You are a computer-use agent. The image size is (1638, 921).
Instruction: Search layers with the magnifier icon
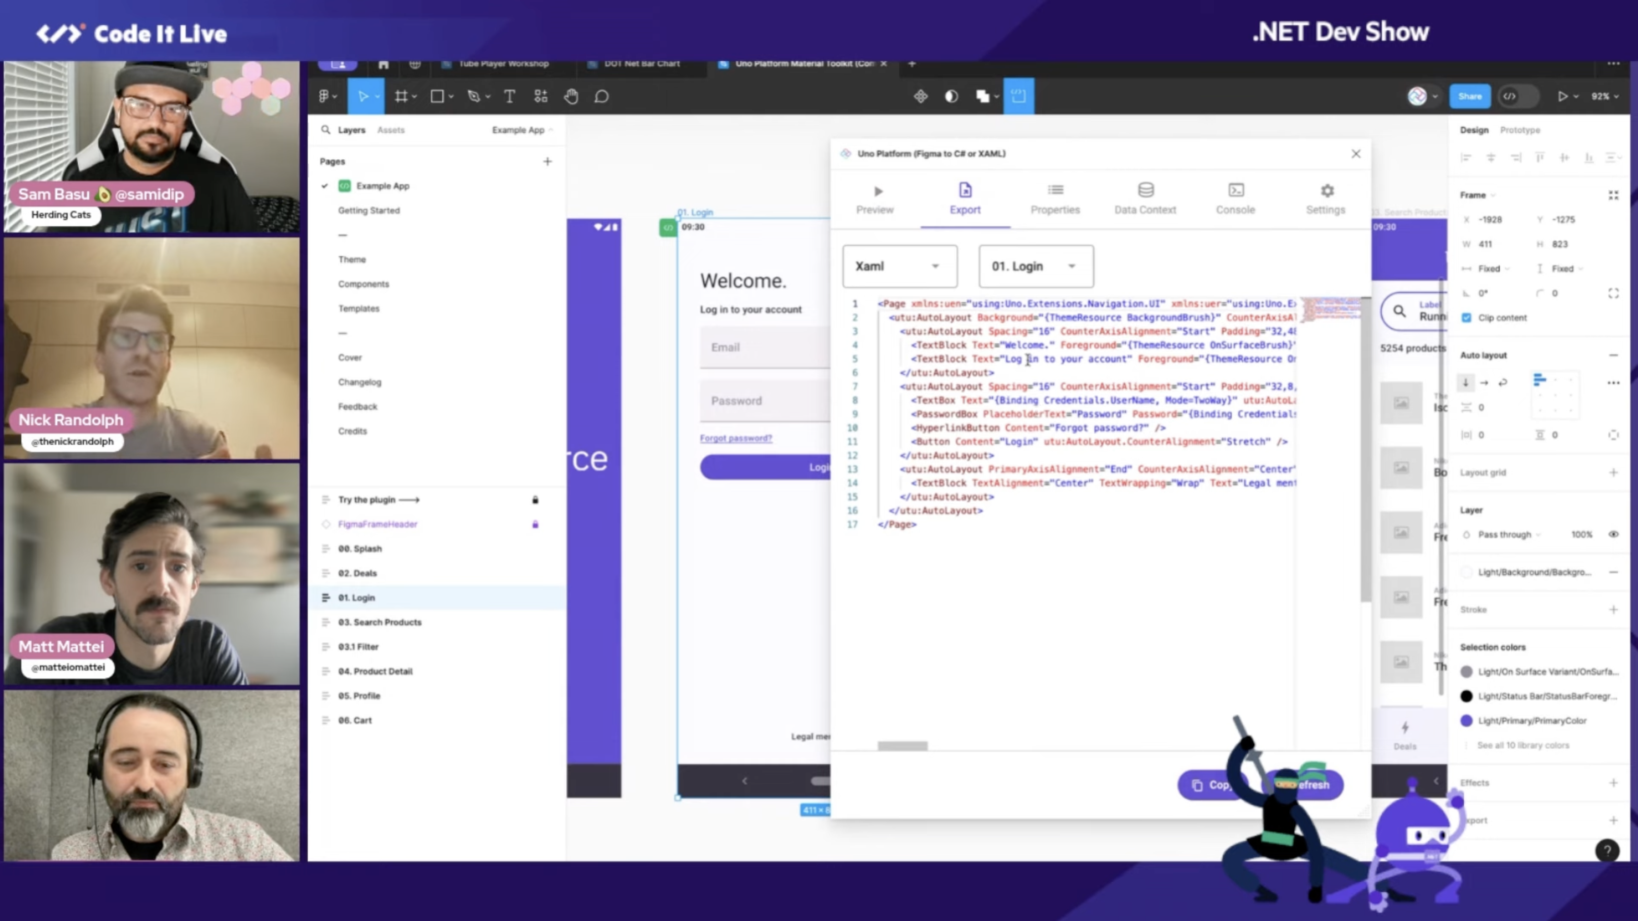pos(325,130)
